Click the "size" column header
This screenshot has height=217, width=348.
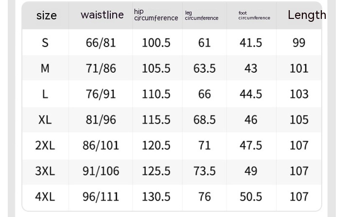pos(46,15)
